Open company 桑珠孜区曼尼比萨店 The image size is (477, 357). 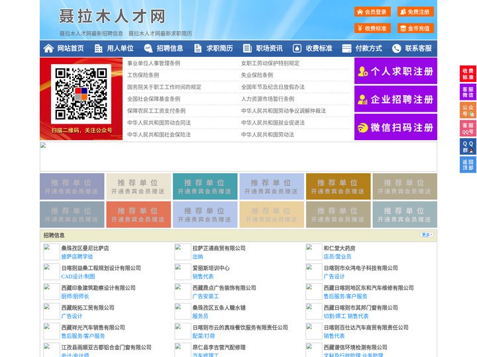point(85,248)
